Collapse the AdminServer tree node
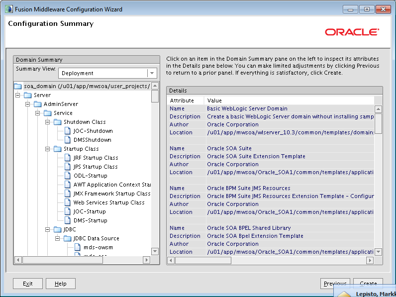396x297 pixels. 27,104
